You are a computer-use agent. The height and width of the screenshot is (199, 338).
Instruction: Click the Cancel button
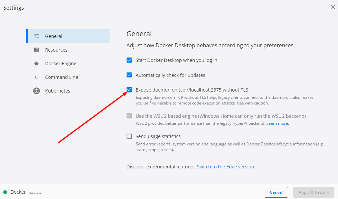[276, 192]
